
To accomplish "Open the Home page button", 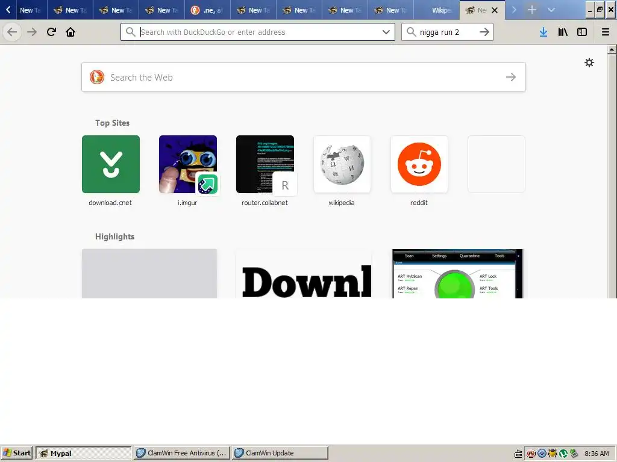I will click(70, 32).
